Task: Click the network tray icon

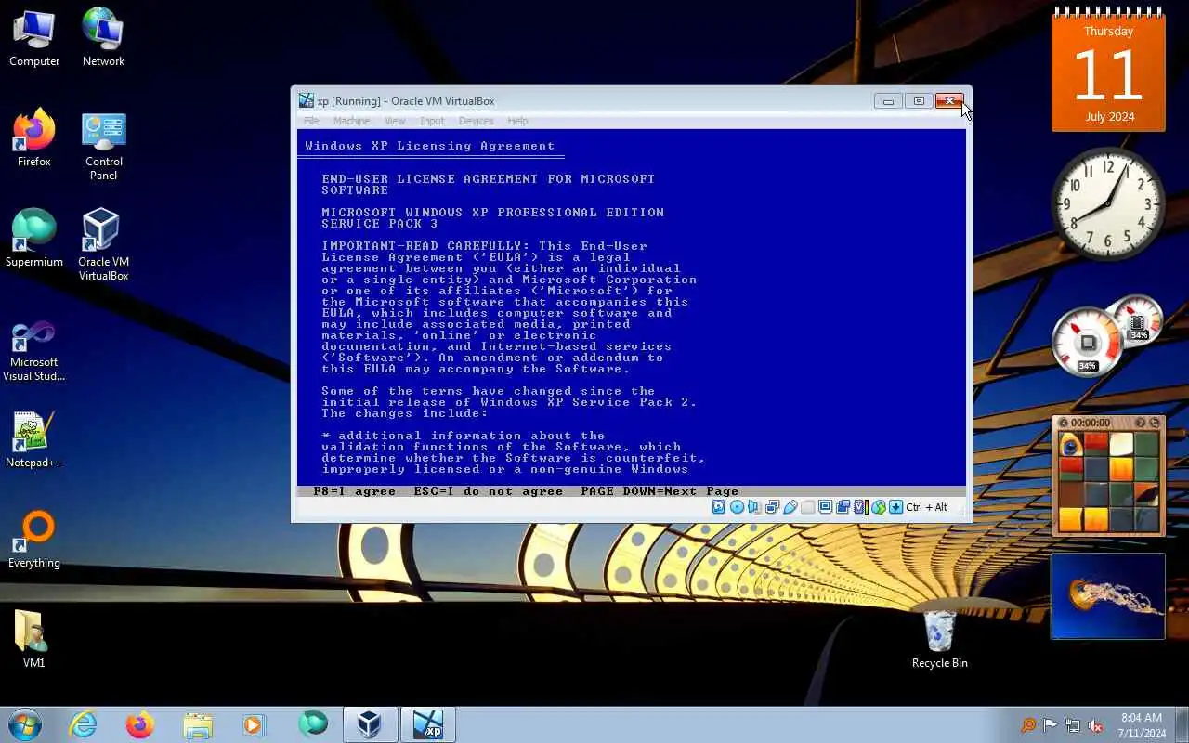Action: (x=1073, y=725)
